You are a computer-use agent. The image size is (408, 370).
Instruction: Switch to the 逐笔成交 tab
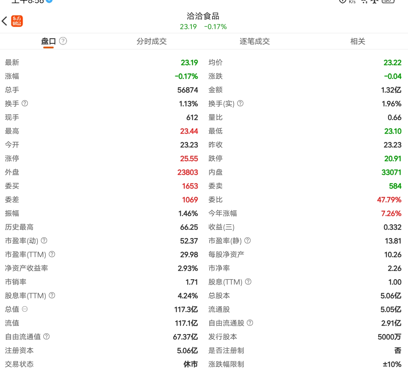(254, 41)
